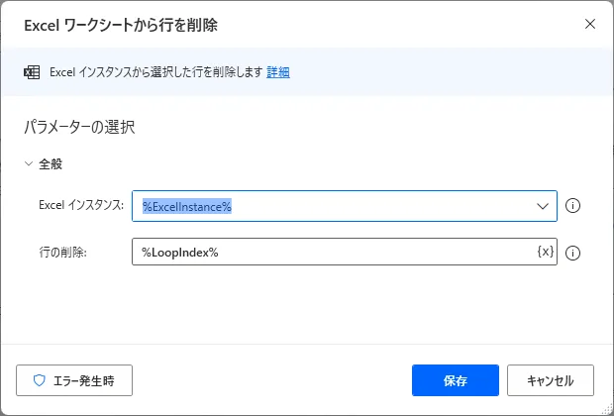Collapse the 全般 section chevron

coord(28,163)
